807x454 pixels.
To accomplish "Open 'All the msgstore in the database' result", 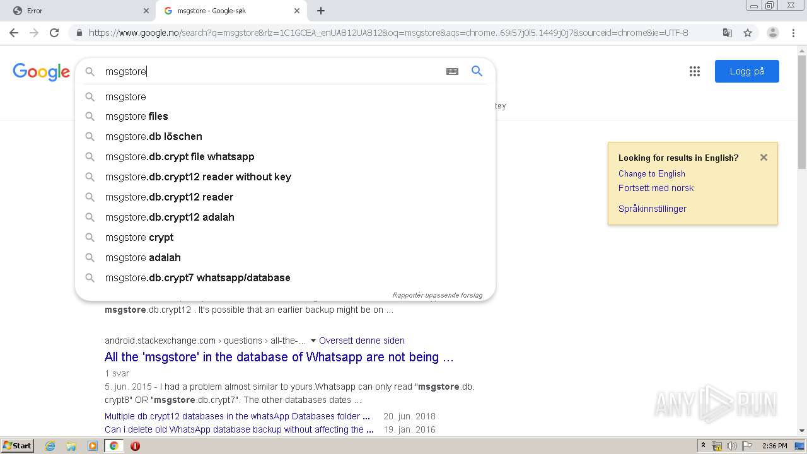I will [x=279, y=357].
